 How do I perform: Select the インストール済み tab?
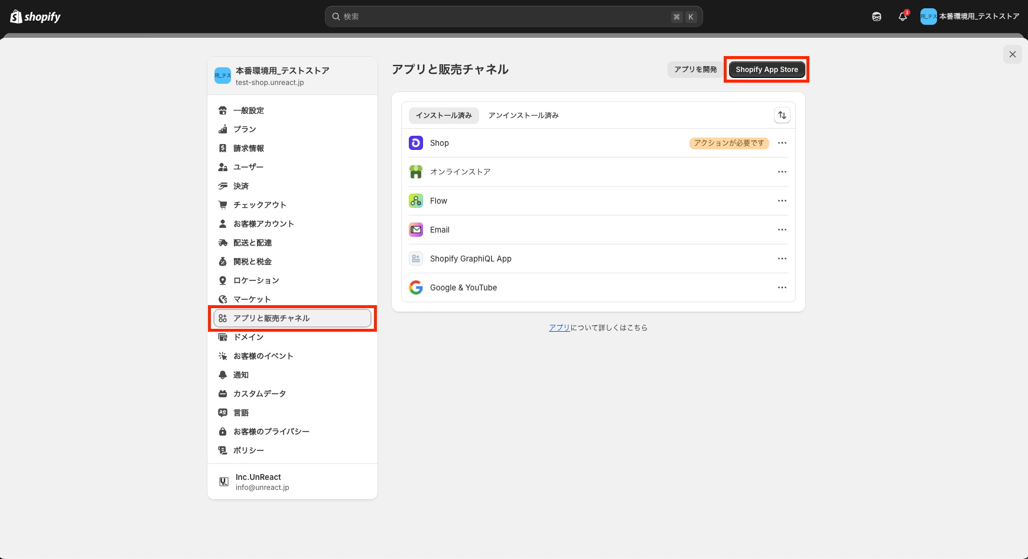(444, 115)
